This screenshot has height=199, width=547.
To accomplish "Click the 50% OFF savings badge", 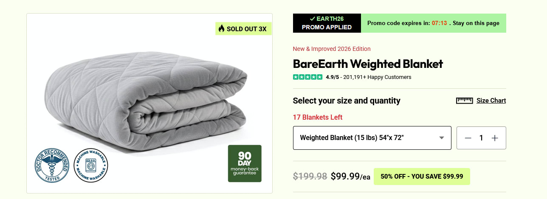I will (422, 177).
